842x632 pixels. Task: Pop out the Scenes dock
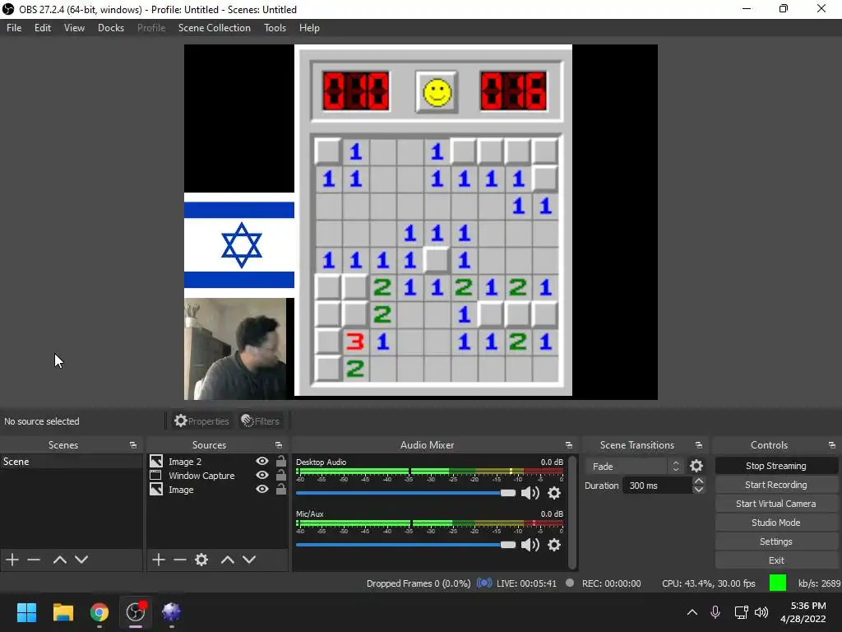pos(133,445)
